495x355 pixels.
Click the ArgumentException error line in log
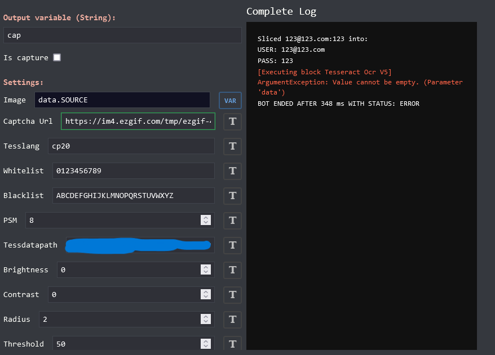click(360, 87)
